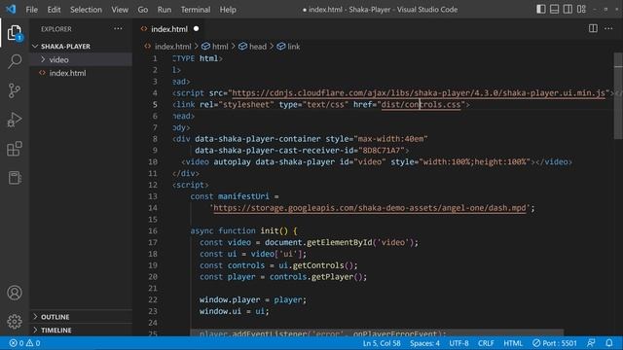Click the VS Code logo icon
Image resolution: width=623 pixels, height=350 pixels.
tap(11, 9)
